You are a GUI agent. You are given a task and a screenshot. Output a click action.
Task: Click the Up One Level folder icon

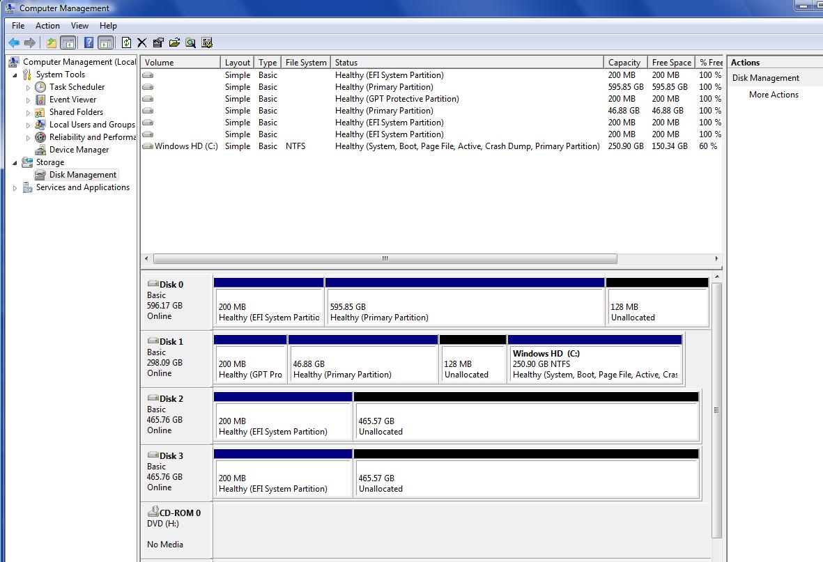pos(51,42)
